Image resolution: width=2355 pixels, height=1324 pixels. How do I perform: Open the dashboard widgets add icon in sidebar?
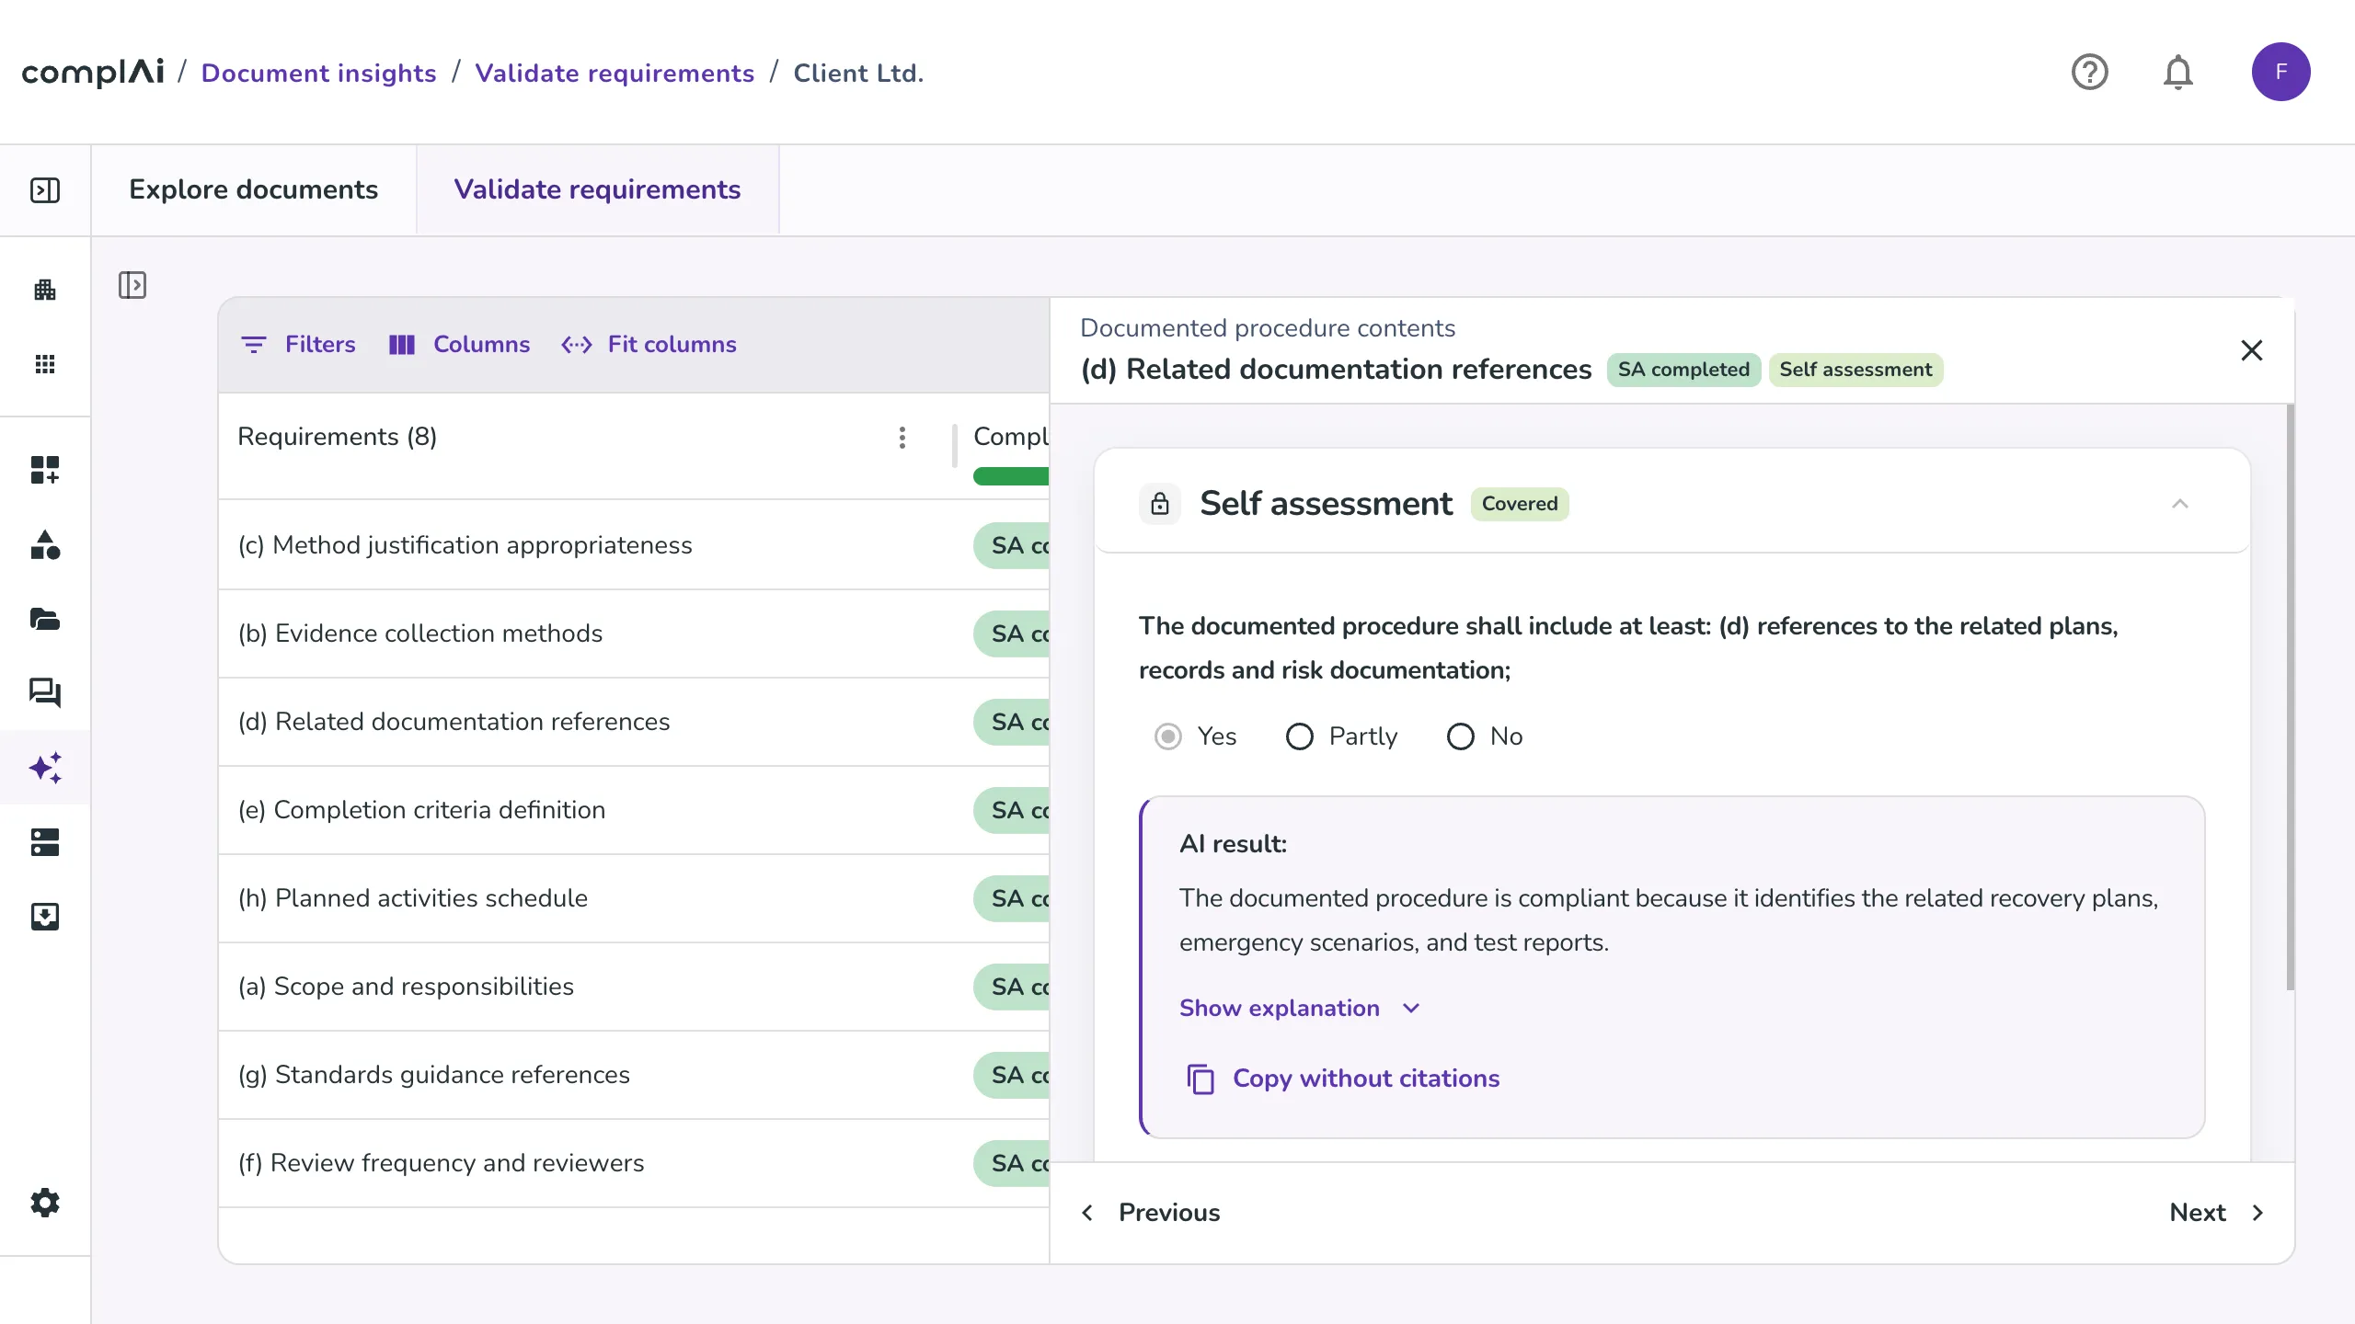click(45, 470)
